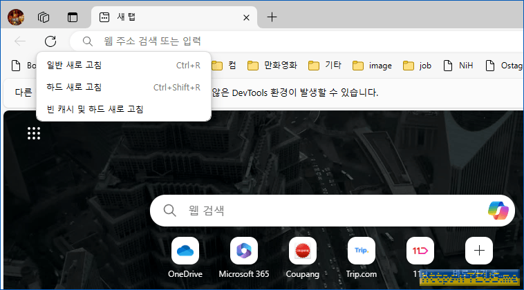The image size is (524, 290).
Task: Choose 일반 새로 고침 menu item
Action: pyautogui.click(x=124, y=65)
